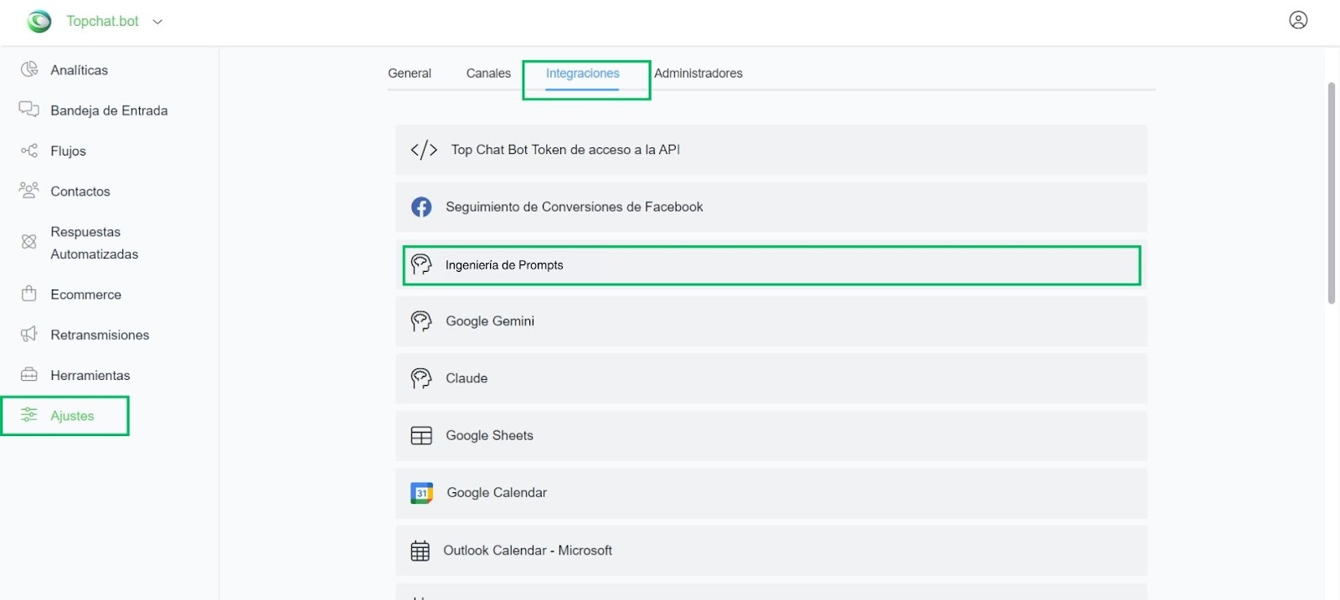The image size is (1340, 600).
Task: Switch to the General tab
Action: click(x=410, y=74)
